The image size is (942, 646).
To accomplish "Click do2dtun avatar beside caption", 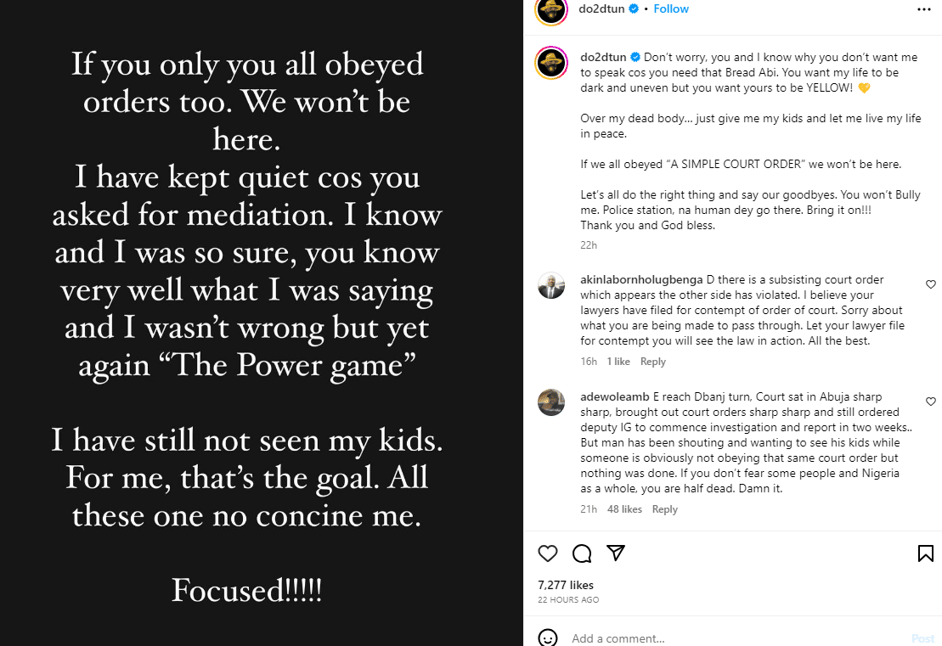I will click(x=551, y=64).
